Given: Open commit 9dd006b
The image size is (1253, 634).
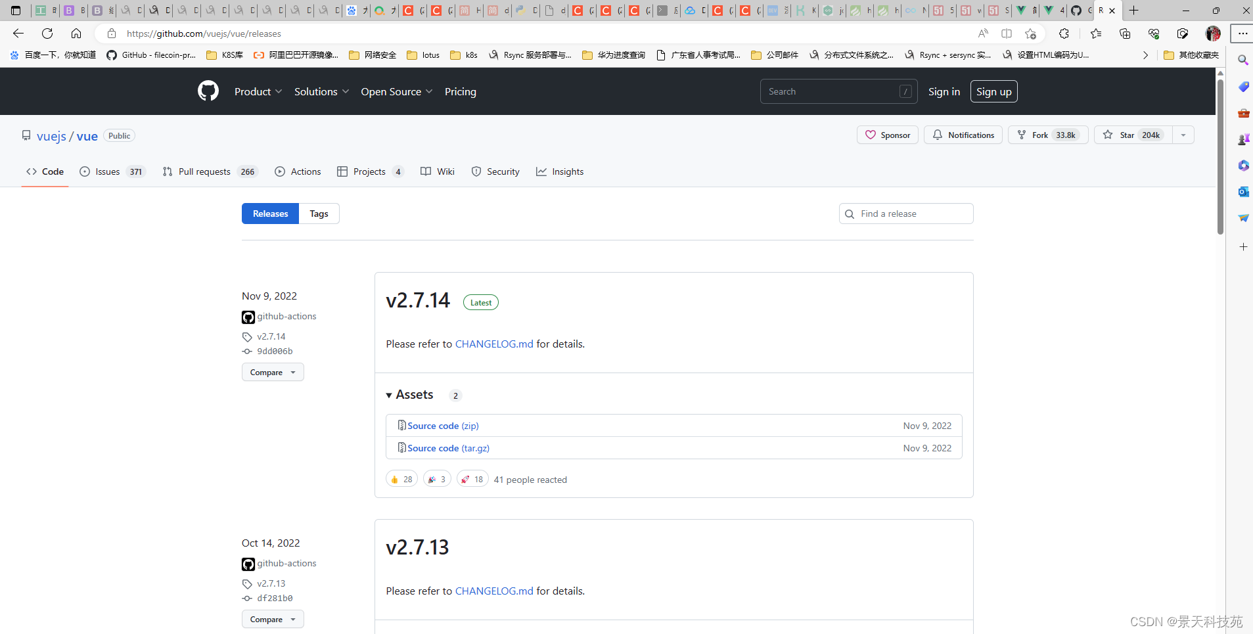Looking at the screenshot, I should 275,351.
